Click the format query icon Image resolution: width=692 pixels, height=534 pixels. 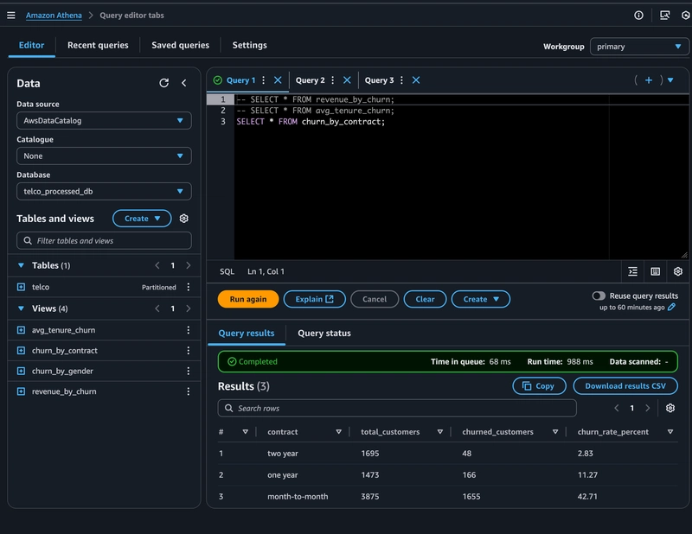click(x=633, y=271)
